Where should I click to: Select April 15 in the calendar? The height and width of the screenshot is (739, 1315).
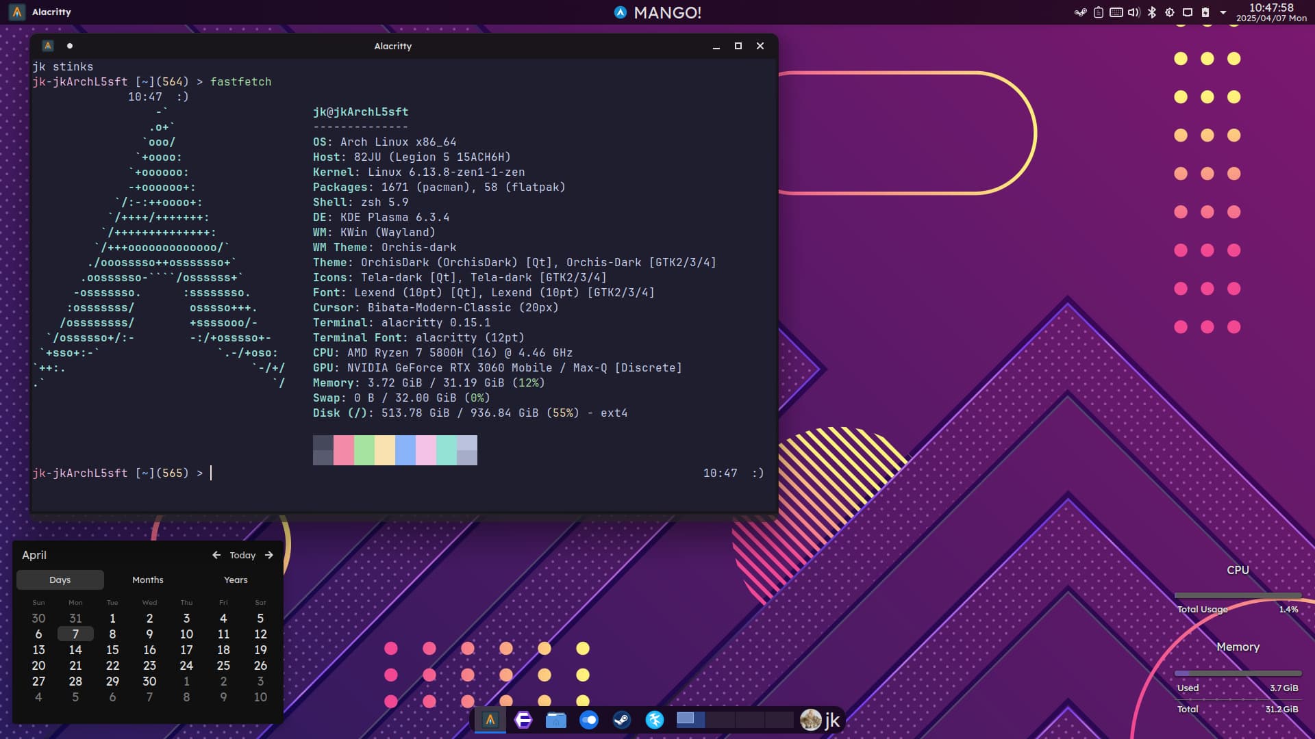(112, 649)
